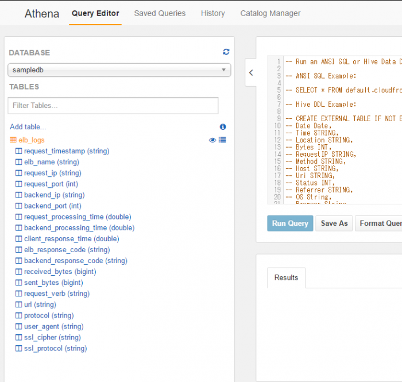Preview elb_logs table with eye icon
The height and width of the screenshot is (382, 402).
point(212,140)
